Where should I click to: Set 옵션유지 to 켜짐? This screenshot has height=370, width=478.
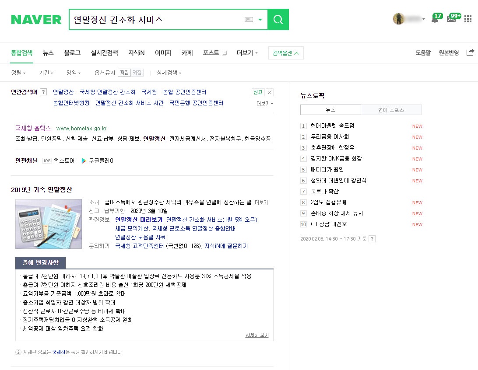137,73
